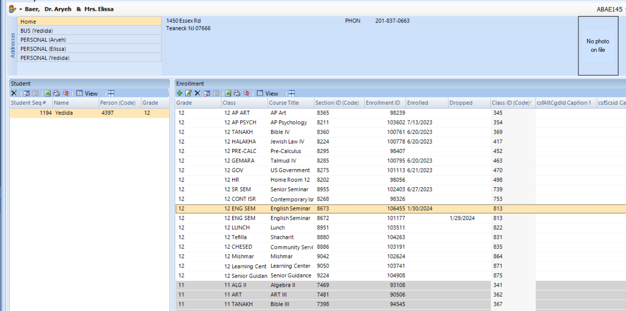The height and width of the screenshot is (311, 626).
Task: Print the Enrollment grid
Action: [237, 93]
